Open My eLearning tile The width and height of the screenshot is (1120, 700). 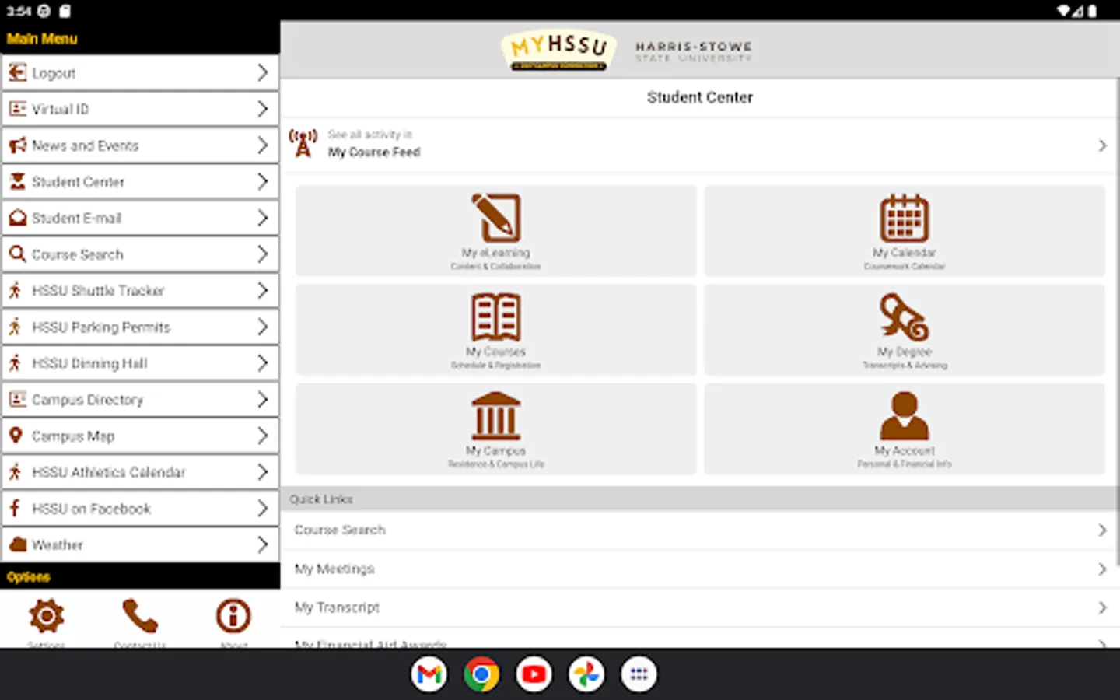coord(495,231)
